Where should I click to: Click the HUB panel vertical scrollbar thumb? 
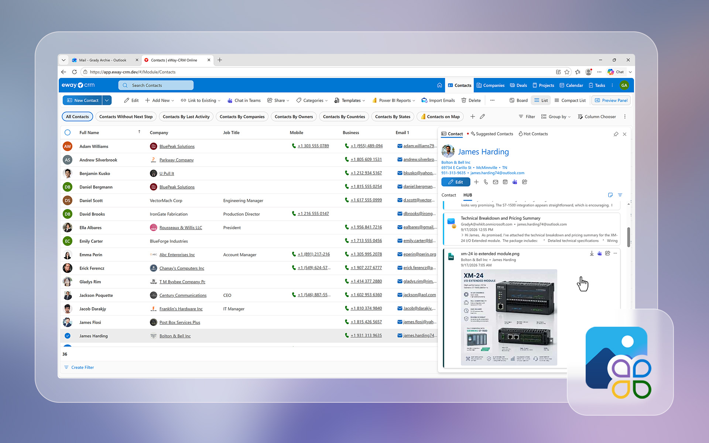pyautogui.click(x=628, y=237)
